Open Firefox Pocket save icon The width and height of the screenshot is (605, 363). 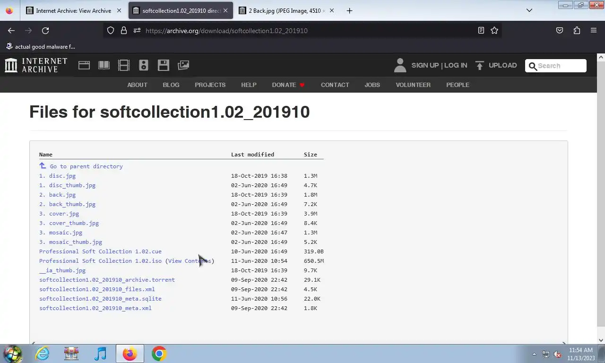click(560, 30)
